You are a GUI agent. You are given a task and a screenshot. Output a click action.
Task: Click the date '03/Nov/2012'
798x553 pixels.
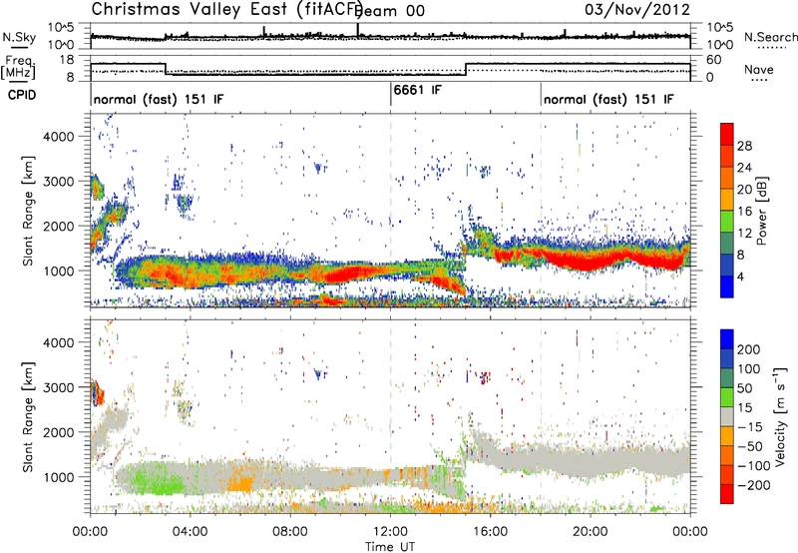pyautogui.click(x=637, y=10)
